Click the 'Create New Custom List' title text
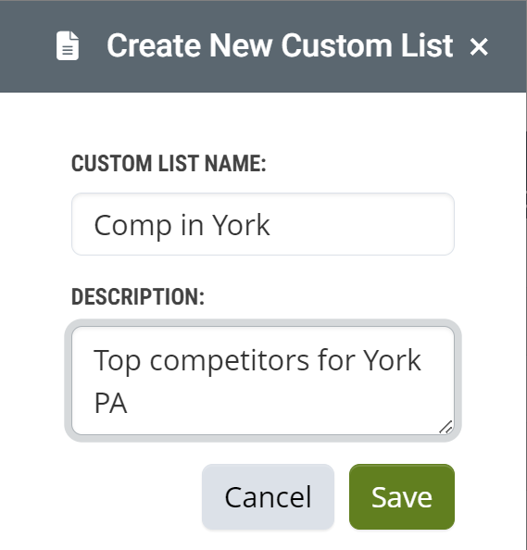This screenshot has height=550, width=527. coord(280,45)
